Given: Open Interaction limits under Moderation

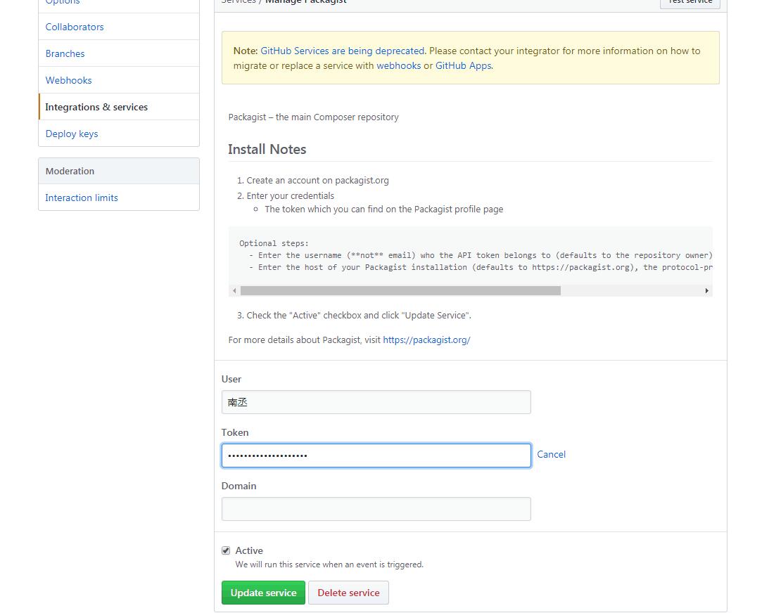Looking at the screenshot, I should pyautogui.click(x=82, y=198).
